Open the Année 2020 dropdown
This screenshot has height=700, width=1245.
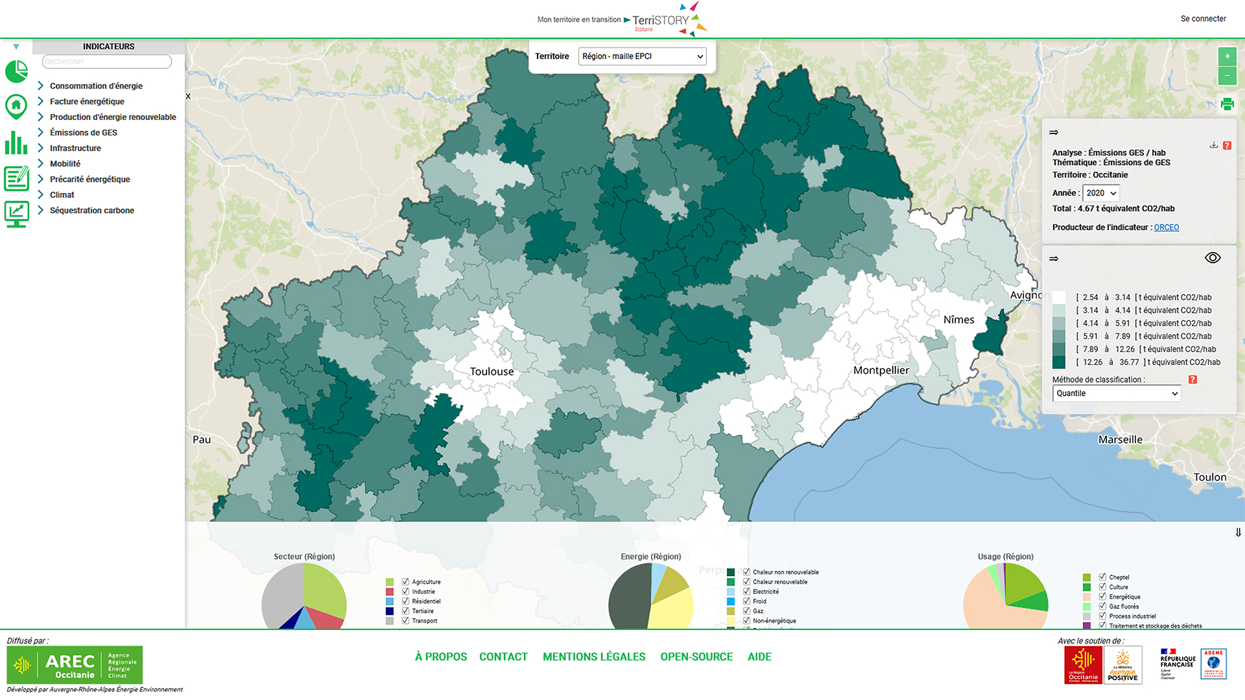coord(1100,193)
